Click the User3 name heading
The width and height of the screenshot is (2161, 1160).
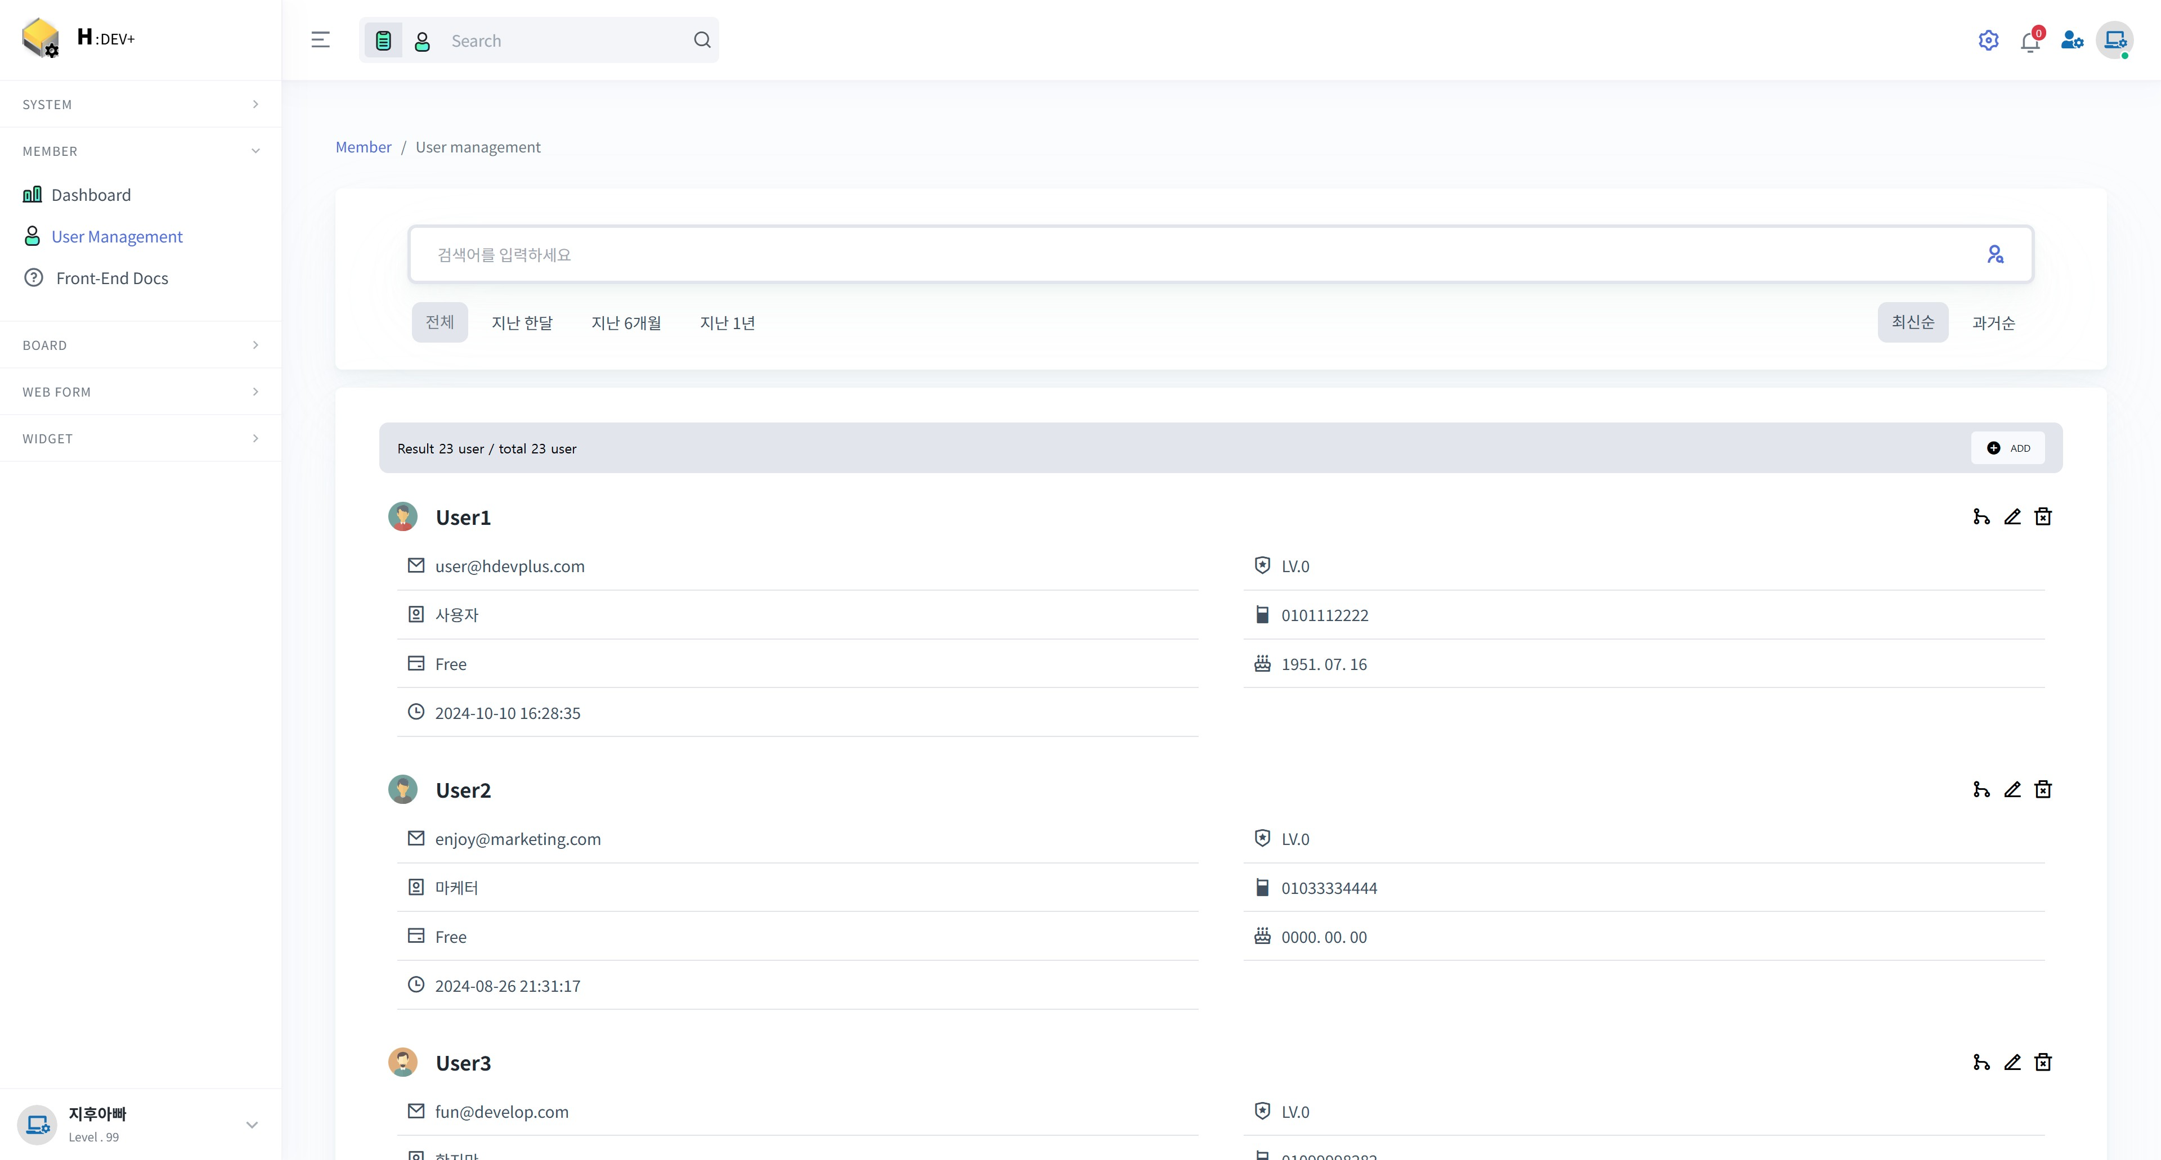[463, 1063]
